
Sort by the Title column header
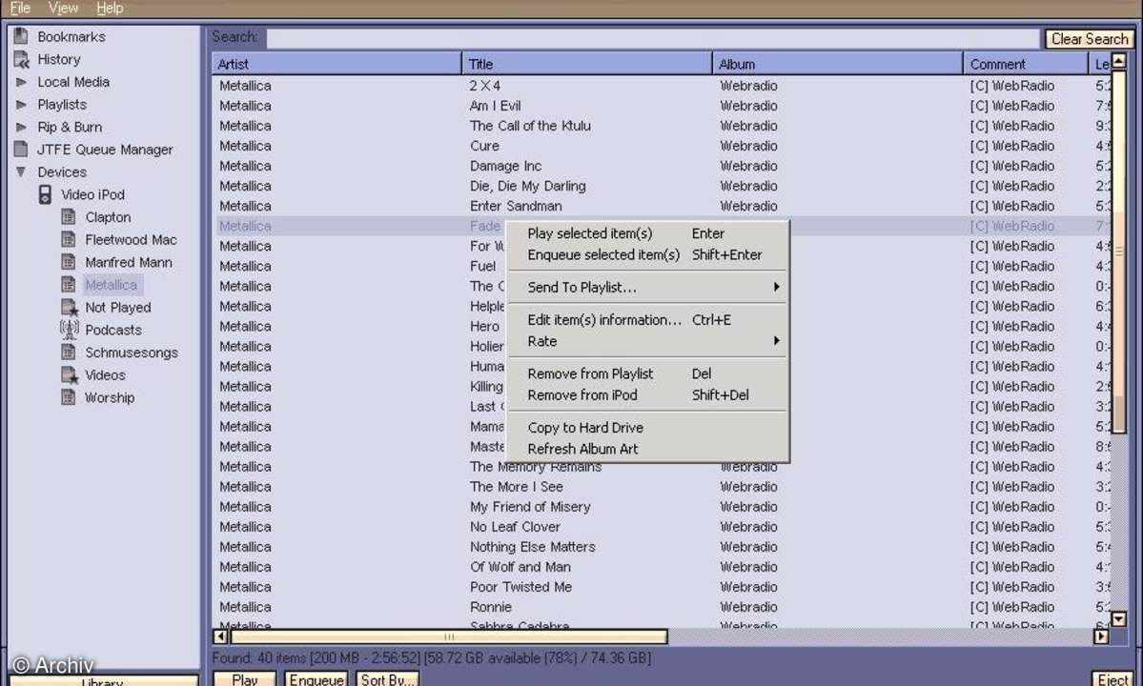pos(587,64)
